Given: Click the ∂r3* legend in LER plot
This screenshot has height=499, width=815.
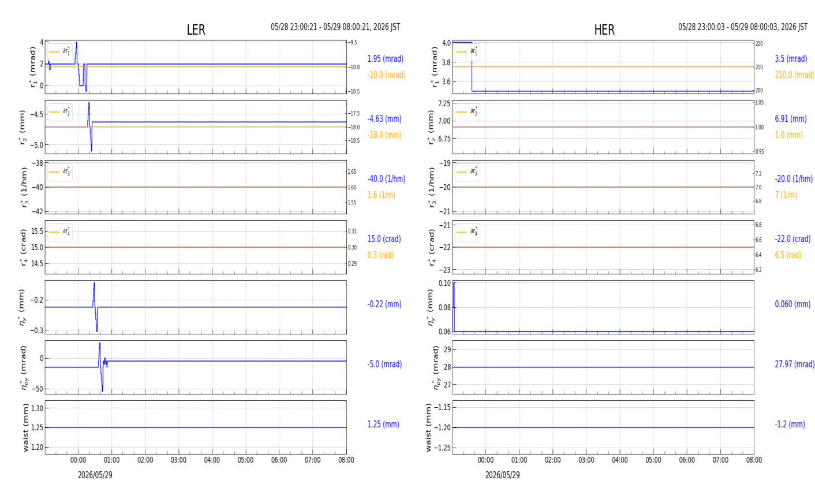Looking at the screenshot, I should [60, 172].
